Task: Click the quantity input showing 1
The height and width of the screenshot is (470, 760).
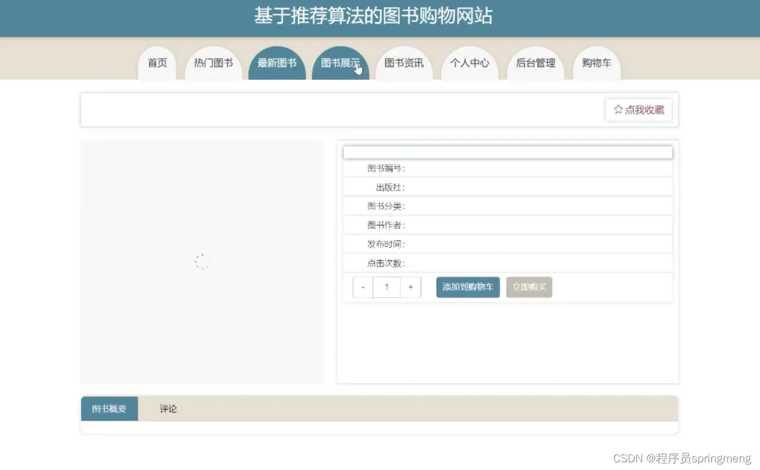Action: [x=386, y=286]
